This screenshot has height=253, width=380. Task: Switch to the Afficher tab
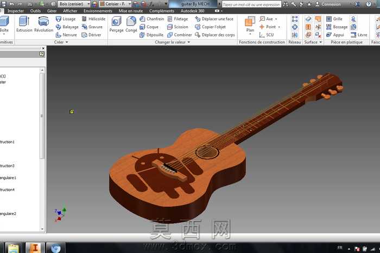coord(70,11)
